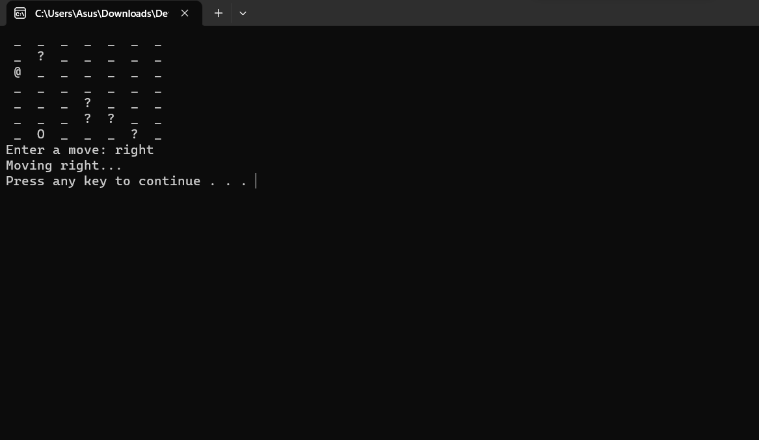Image resolution: width=759 pixels, height=440 pixels.
Task: Click the rightmost ? on the sixth row
Action: [x=111, y=118]
